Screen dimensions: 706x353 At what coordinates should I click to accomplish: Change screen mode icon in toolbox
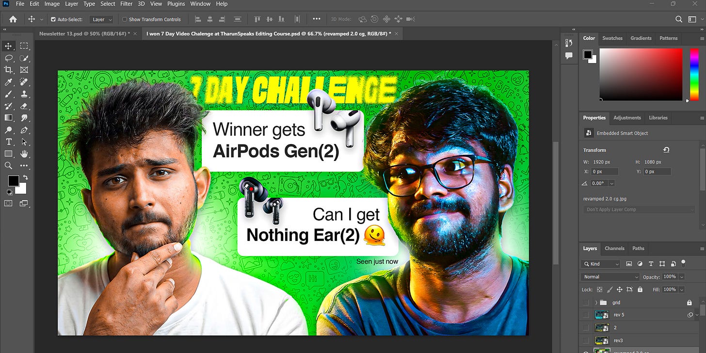24,204
